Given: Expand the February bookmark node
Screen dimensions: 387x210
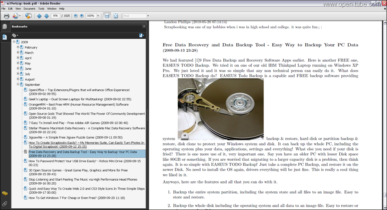Looking at the screenshot, I should coord(18,47).
